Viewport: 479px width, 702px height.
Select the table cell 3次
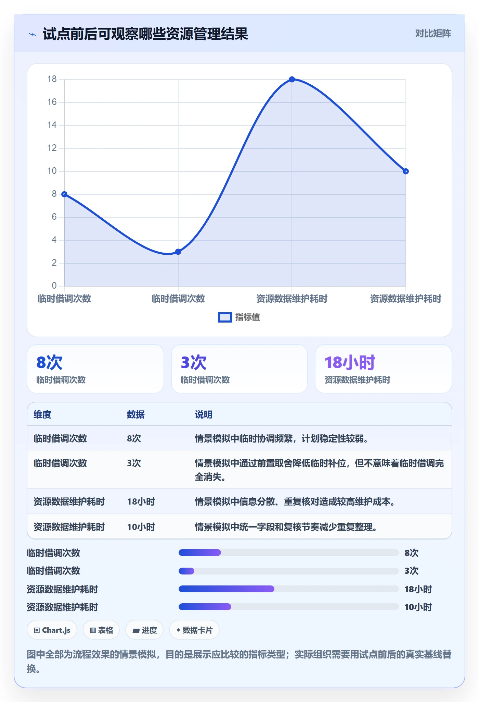(134, 463)
